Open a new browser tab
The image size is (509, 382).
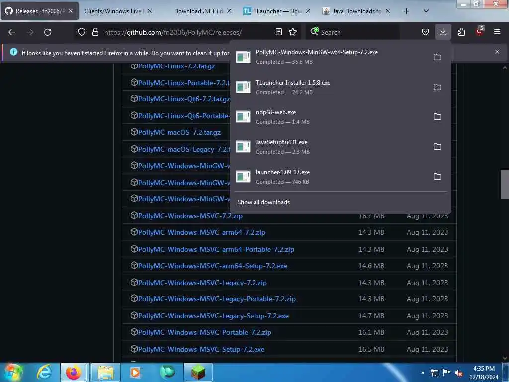(x=406, y=11)
